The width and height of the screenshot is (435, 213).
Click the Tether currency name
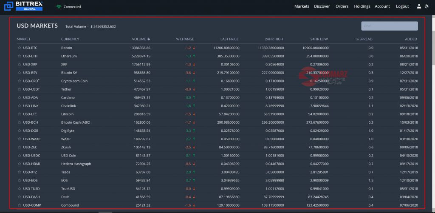point(66,89)
